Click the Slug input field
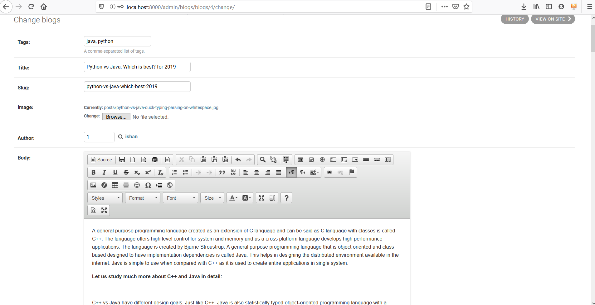595x305 pixels. point(137,87)
